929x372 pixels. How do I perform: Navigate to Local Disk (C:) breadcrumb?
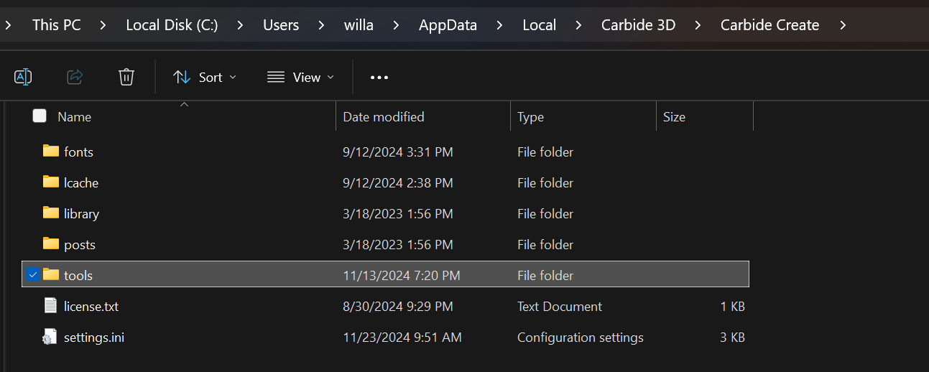point(172,25)
